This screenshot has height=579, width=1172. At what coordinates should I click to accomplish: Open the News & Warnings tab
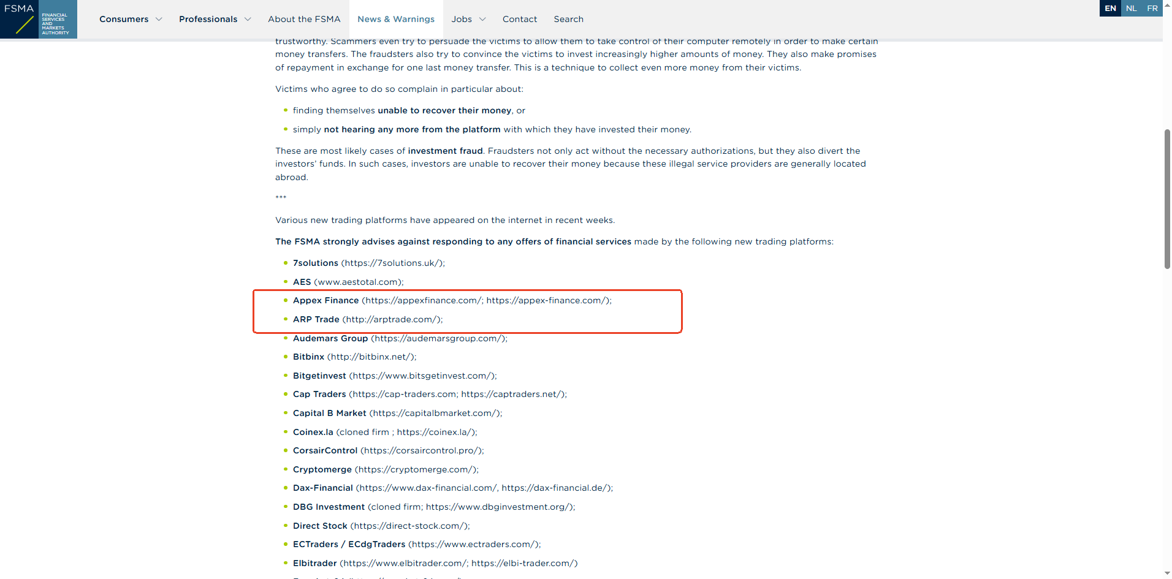point(396,19)
